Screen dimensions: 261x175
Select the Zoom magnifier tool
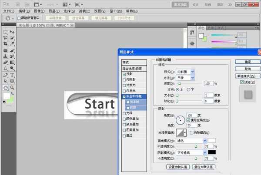click(12, 87)
